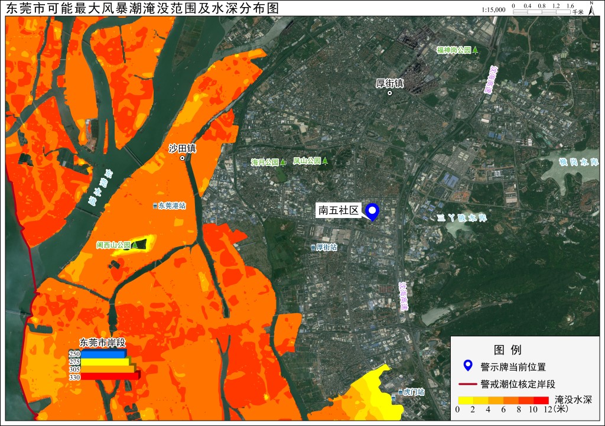Click the 海月公园 park label
Screen dimensions: 605x426
point(265,162)
